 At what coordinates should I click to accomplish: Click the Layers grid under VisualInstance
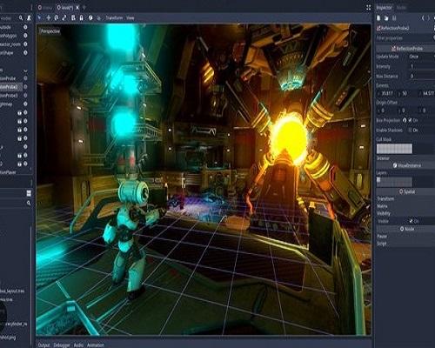tap(394, 182)
